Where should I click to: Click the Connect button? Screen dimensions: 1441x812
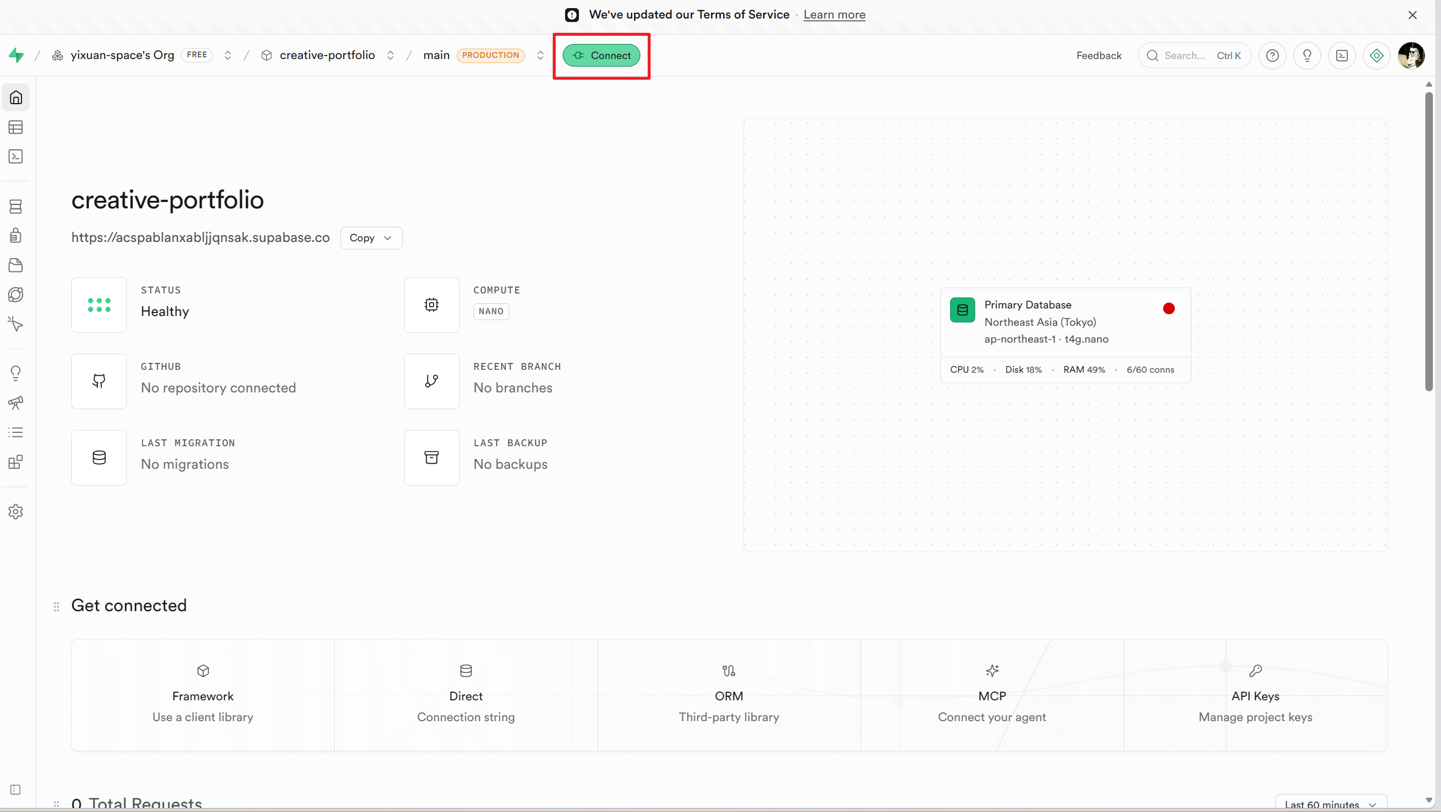(x=601, y=56)
